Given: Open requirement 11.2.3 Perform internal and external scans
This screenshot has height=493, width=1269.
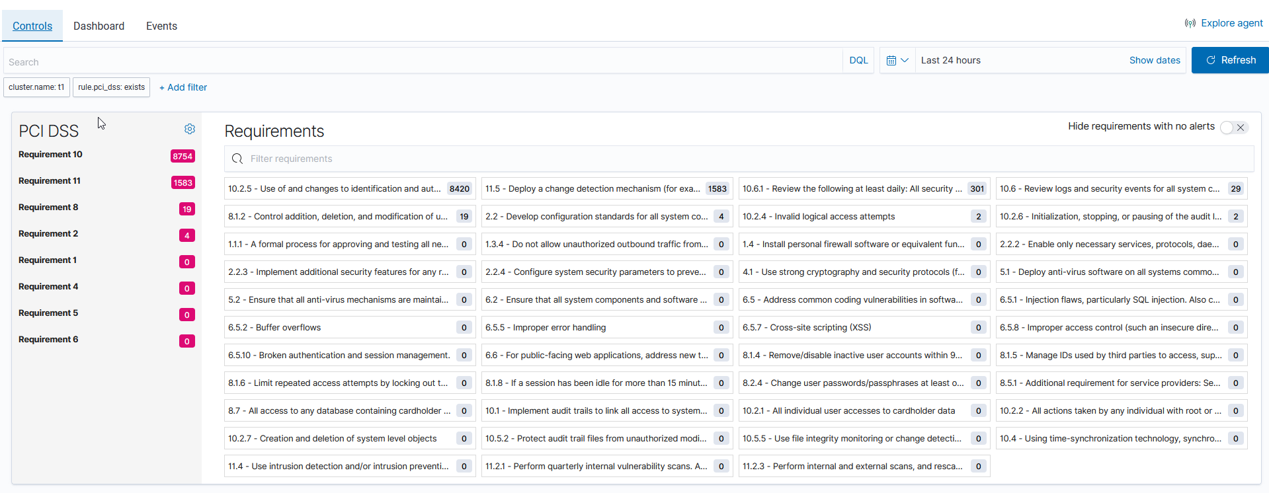Looking at the screenshot, I should pos(864,466).
